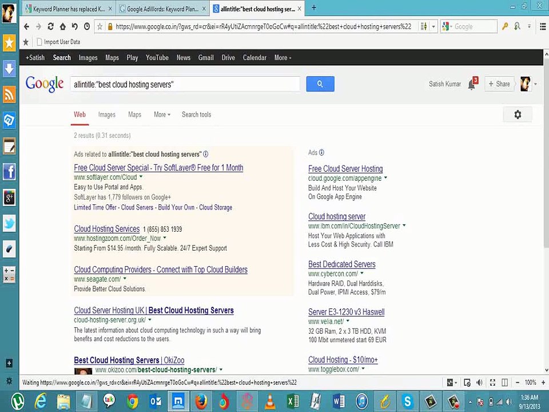Open sidebar Google+ panel
This screenshot has width=549, height=412.
(x=9, y=197)
